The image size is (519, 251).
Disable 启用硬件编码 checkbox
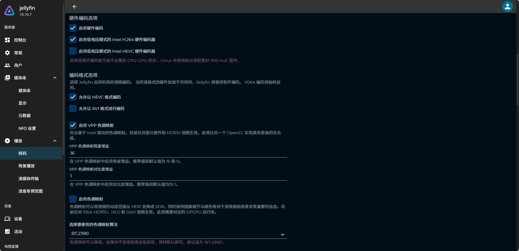(73, 28)
